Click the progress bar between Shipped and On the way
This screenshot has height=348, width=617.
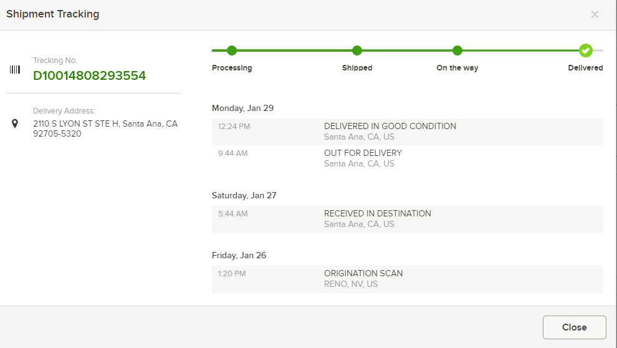[x=407, y=51]
